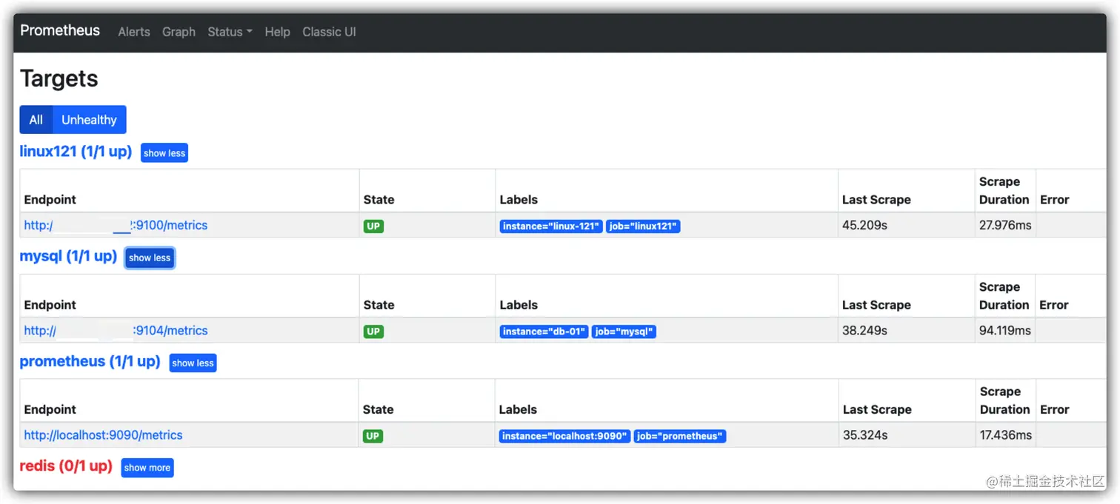Viewport: 1120px width, 504px height.
Task: Click the job="mysql" label badge
Action: point(624,332)
